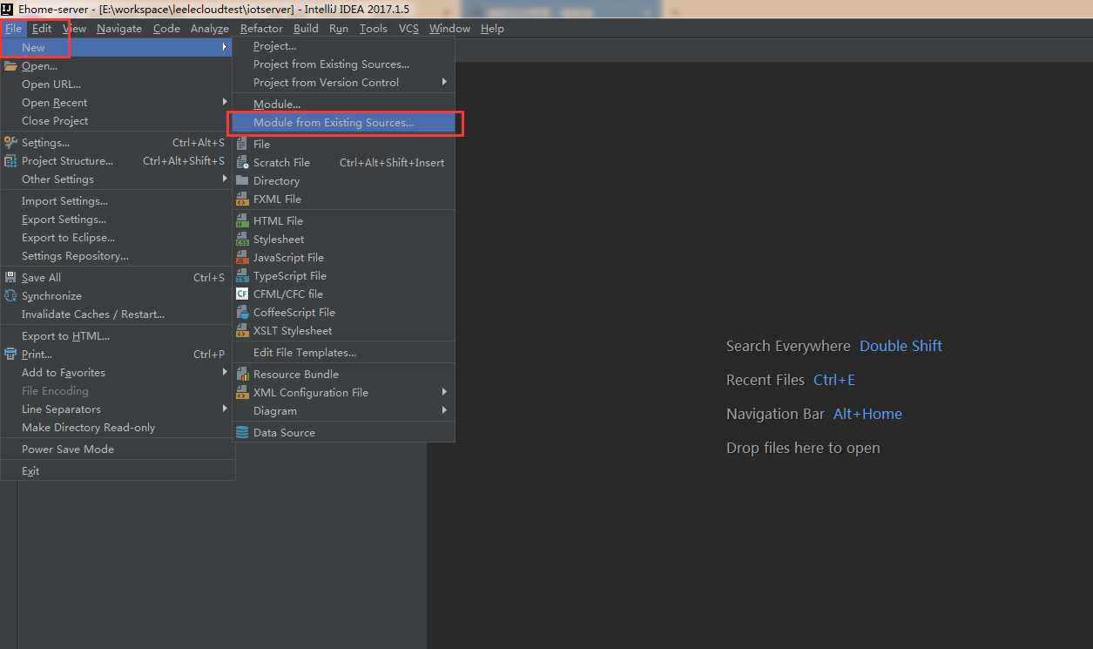Expand the Diagram submenu arrow
1093x649 pixels.
tap(444, 410)
